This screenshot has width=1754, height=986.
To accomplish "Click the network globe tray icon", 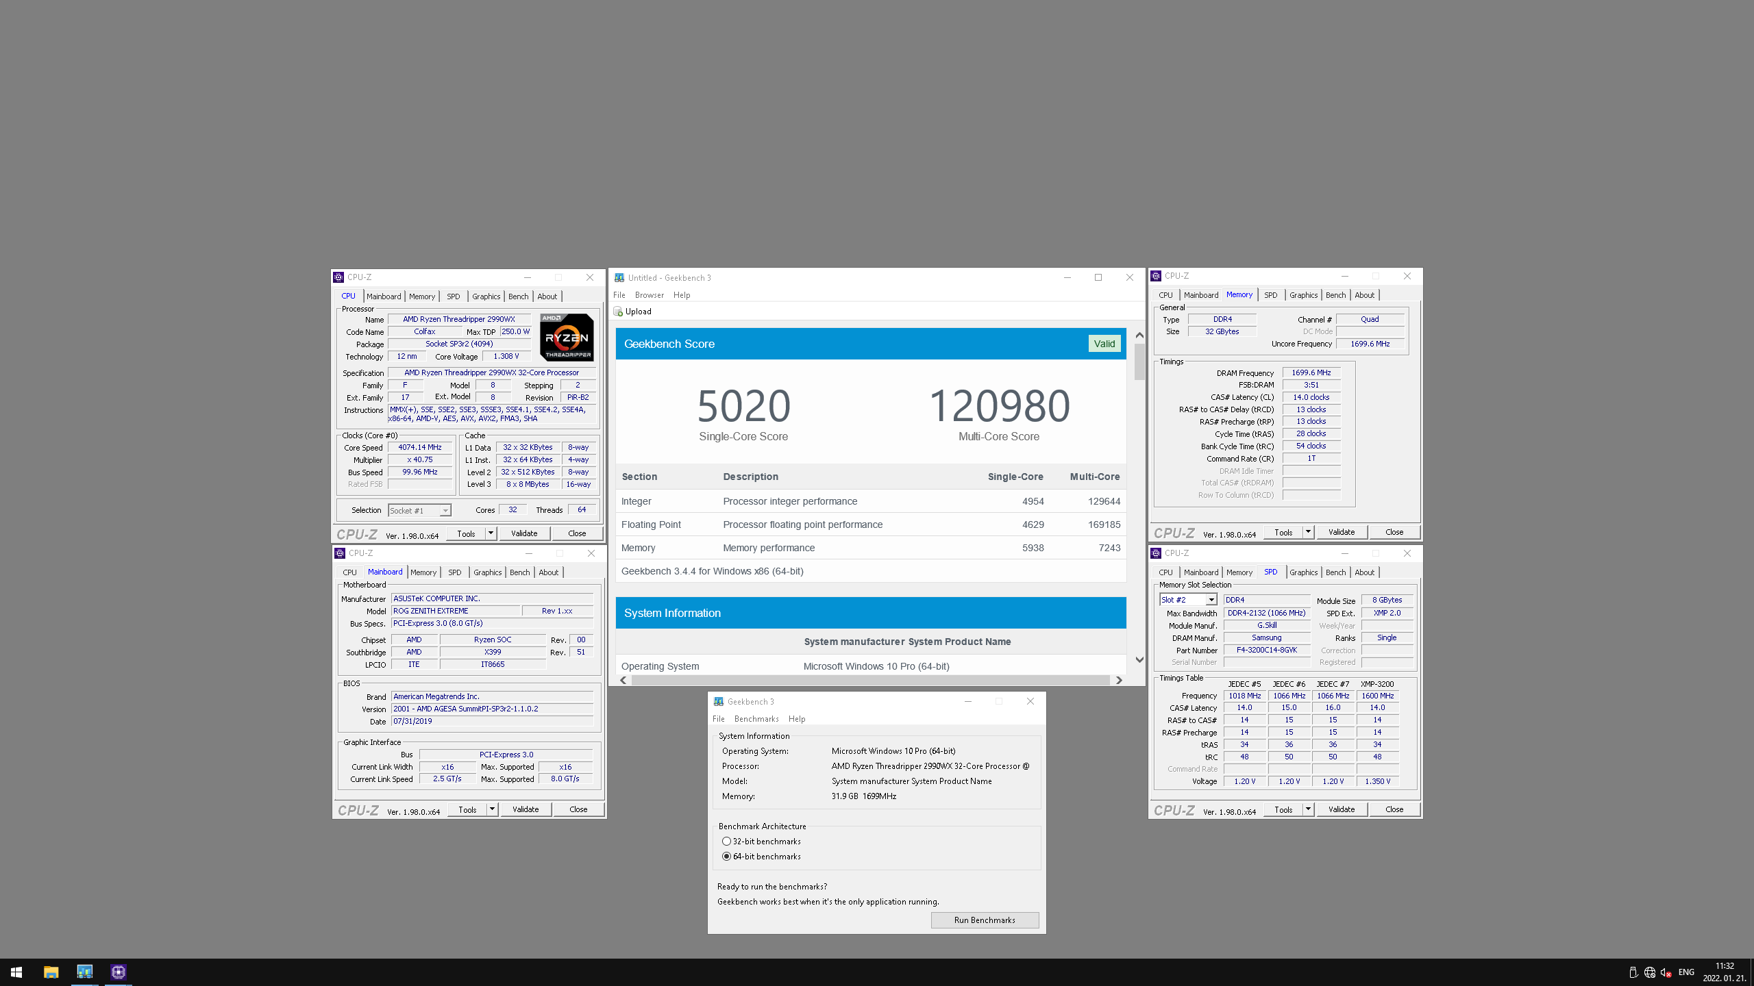I will tap(1650, 972).
